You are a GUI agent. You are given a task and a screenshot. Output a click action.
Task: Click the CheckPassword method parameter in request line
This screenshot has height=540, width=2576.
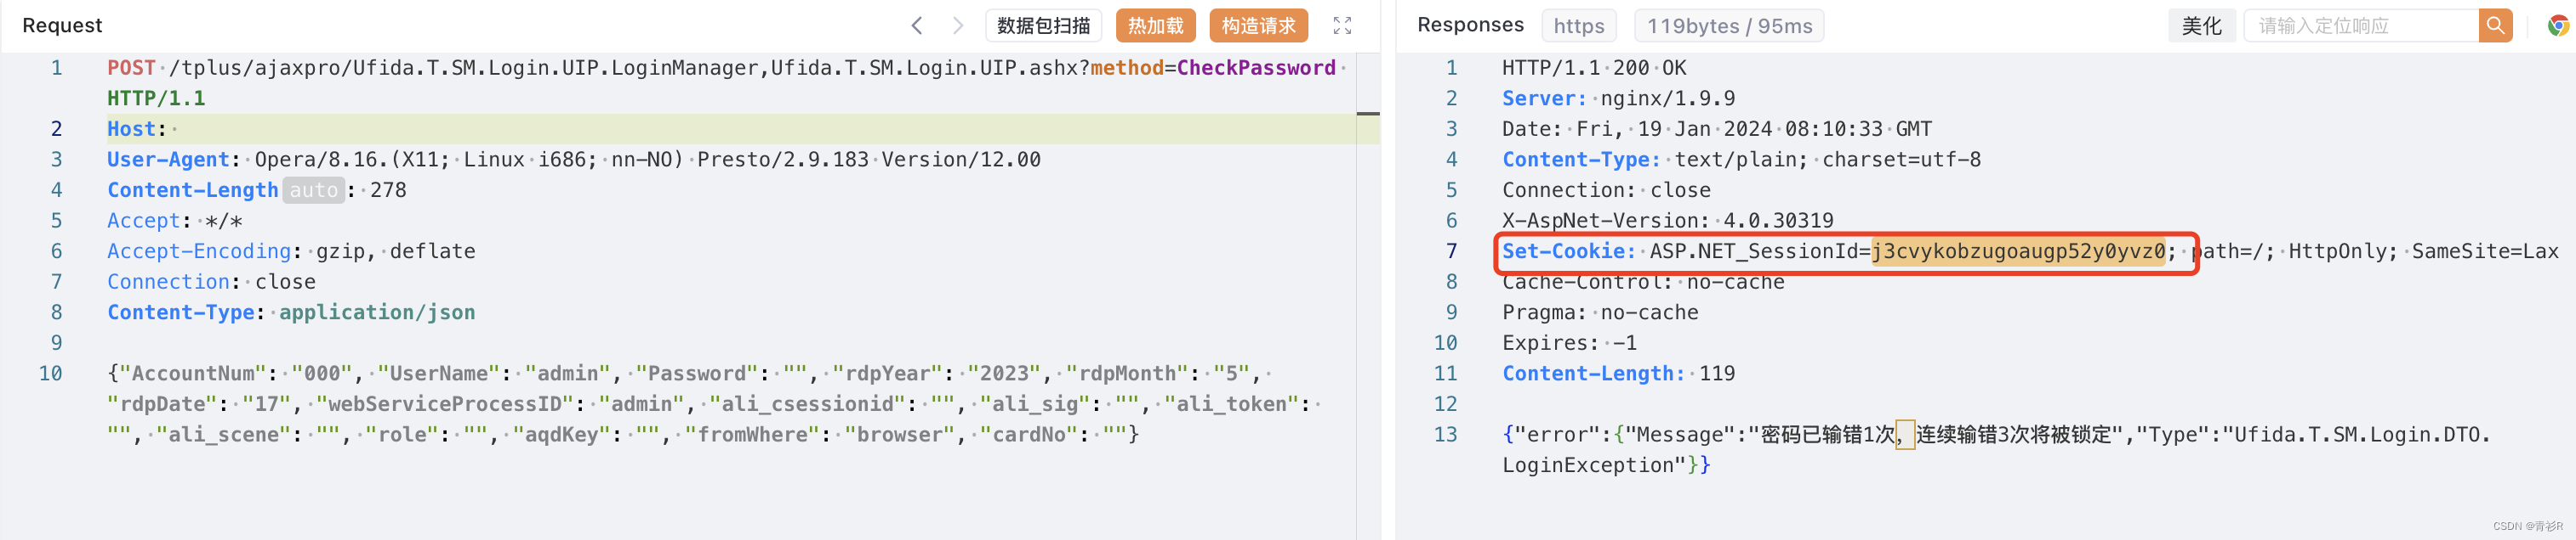(1257, 67)
